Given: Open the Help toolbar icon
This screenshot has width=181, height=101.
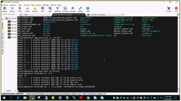Looking at the screenshot, I should [x=88, y=9].
